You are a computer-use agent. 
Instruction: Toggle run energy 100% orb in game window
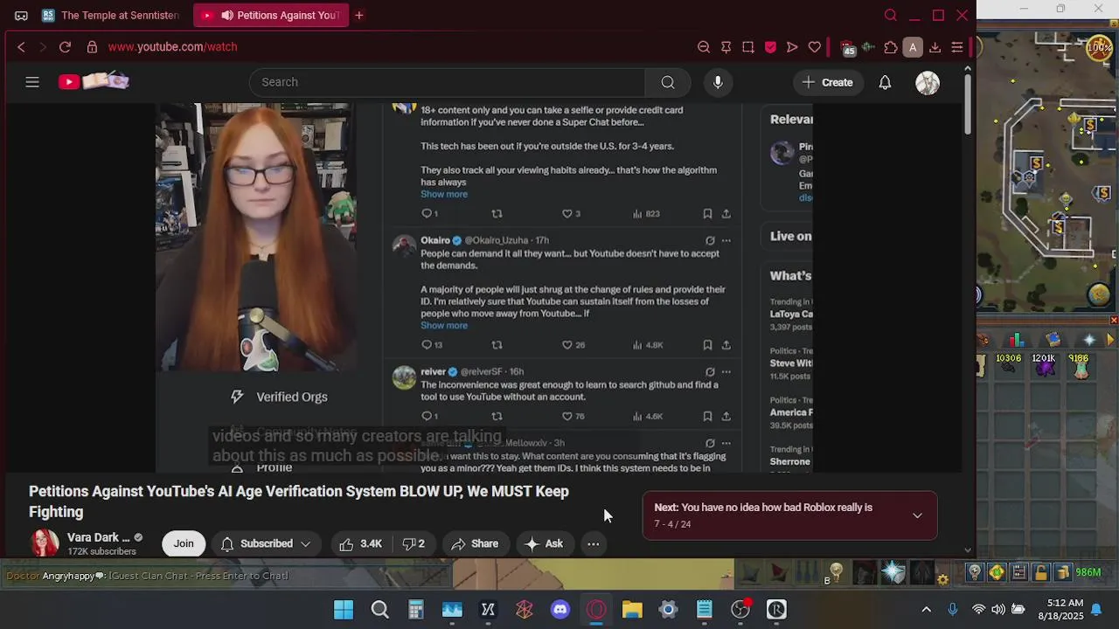[1100, 48]
